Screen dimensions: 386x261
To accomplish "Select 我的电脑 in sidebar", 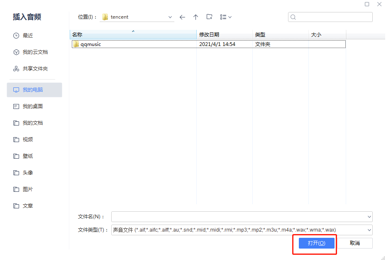I will 33,90.
